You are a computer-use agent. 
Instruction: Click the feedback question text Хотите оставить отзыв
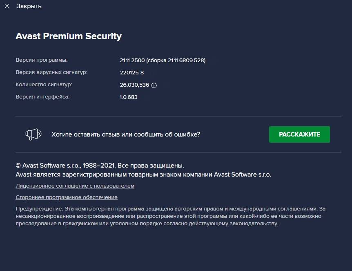(126, 134)
